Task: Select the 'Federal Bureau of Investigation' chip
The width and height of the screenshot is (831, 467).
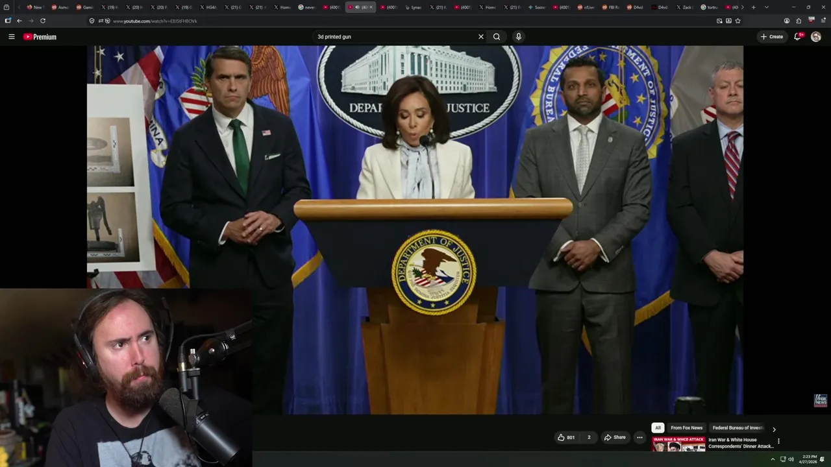Action: tap(737, 428)
